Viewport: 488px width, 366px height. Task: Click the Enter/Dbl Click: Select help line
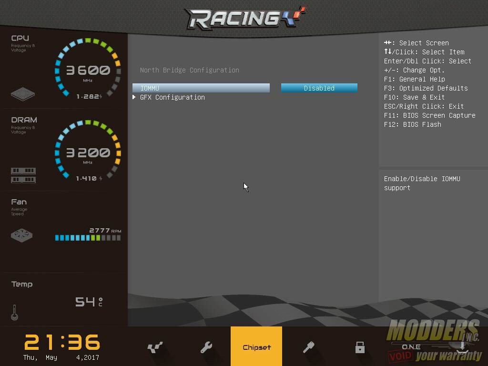427,61
